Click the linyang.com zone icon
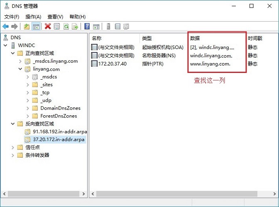Image resolution: width=279 pixels, height=207 pixels. (x=27, y=69)
